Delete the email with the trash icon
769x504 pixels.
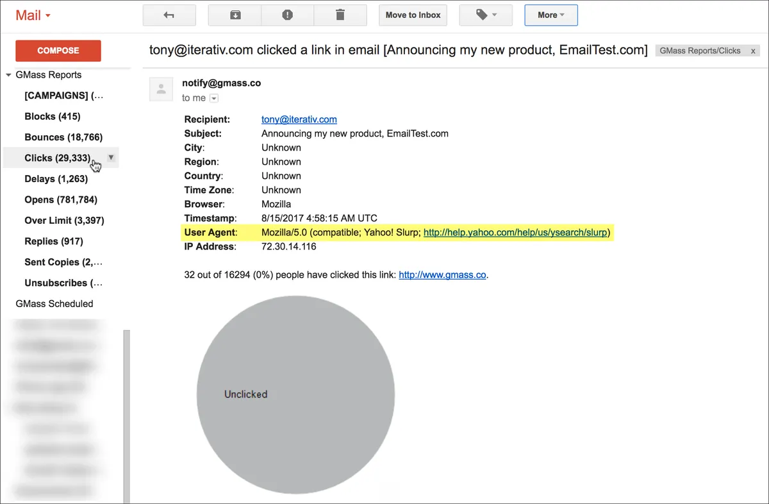pos(340,15)
